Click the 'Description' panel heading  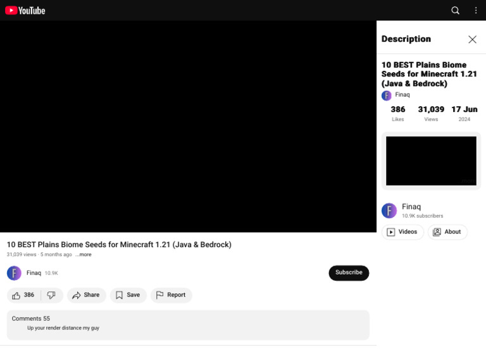click(x=406, y=39)
